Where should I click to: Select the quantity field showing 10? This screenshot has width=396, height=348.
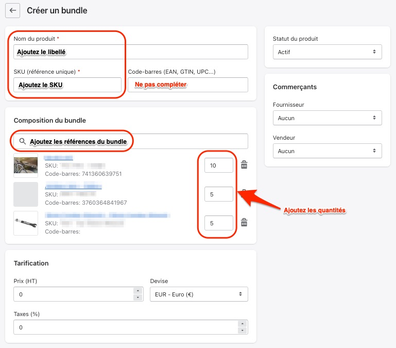218,165
